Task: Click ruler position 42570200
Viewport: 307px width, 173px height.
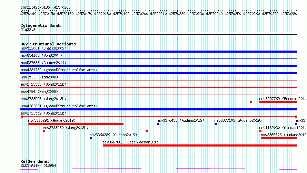Action: (x=140, y=14)
